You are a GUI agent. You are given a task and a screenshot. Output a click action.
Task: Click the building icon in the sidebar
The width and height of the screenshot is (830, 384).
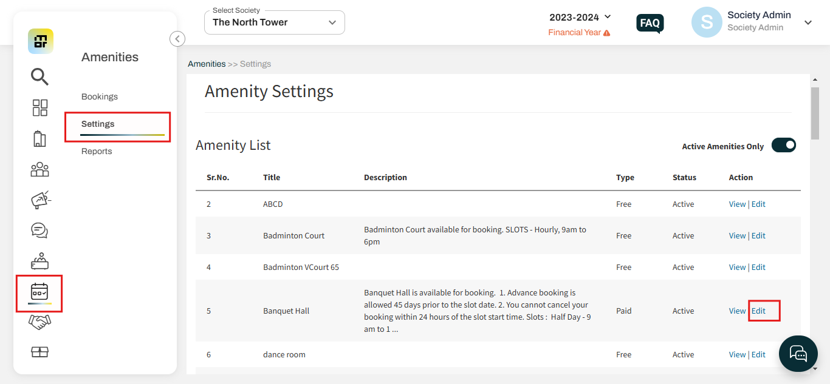(39, 139)
